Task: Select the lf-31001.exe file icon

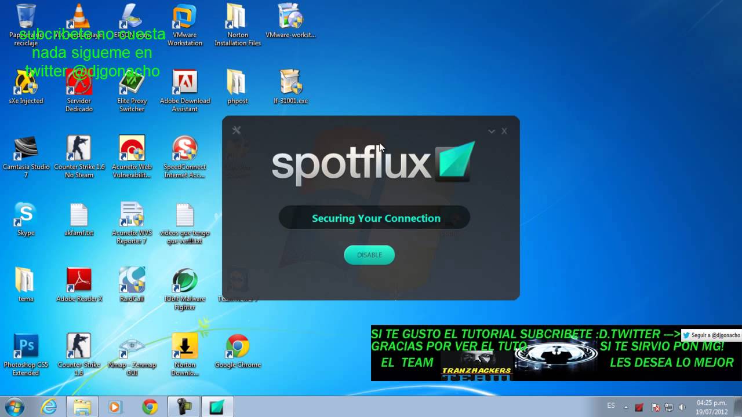Action: pos(290,87)
